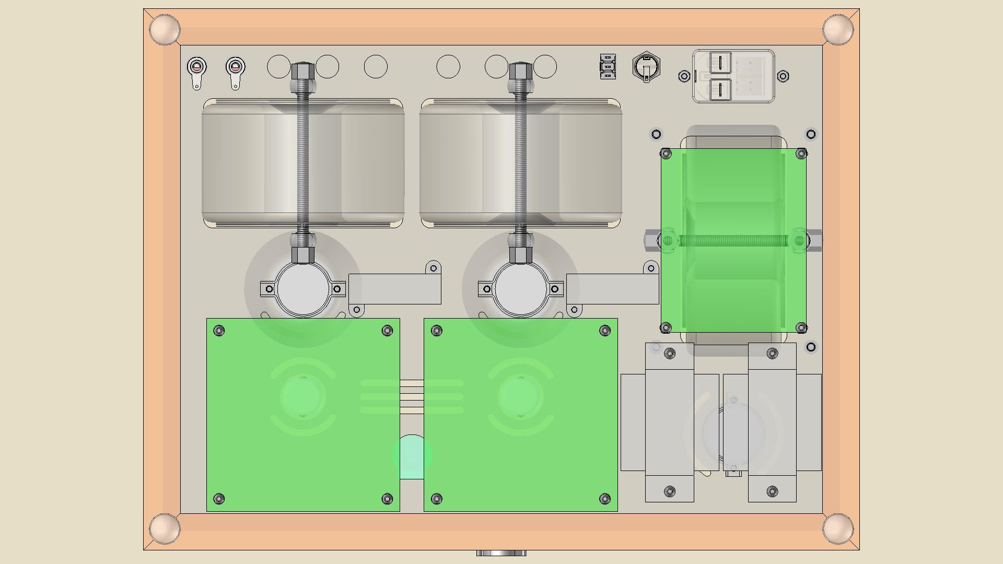Select the left tube socket clamp ring
The width and height of the screenshot is (1003, 564).
click(303, 289)
